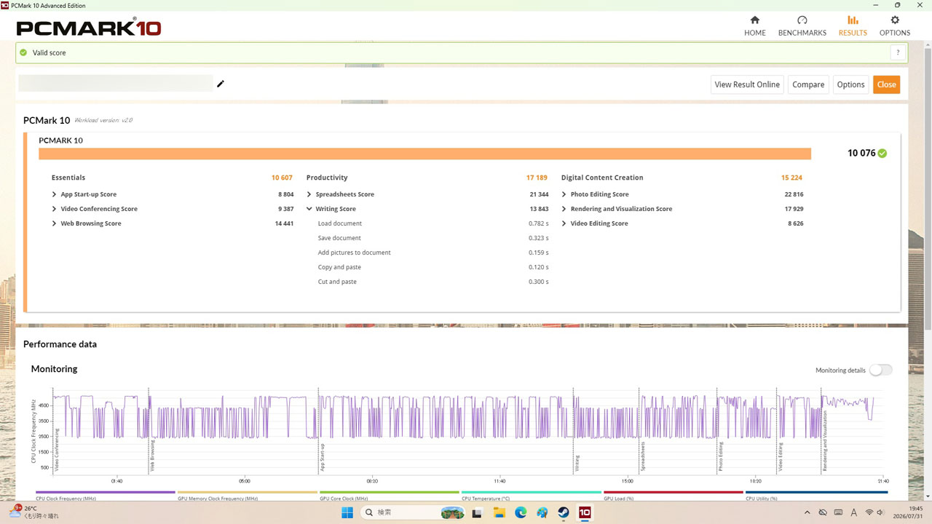Image resolution: width=932 pixels, height=524 pixels.
Task: Click the help question mark button
Action: coord(898,52)
